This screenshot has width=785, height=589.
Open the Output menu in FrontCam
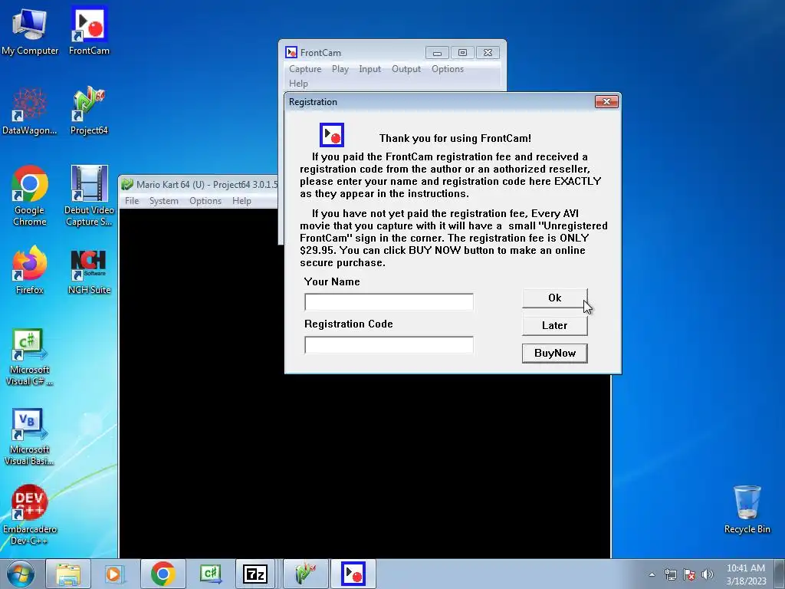click(x=406, y=69)
